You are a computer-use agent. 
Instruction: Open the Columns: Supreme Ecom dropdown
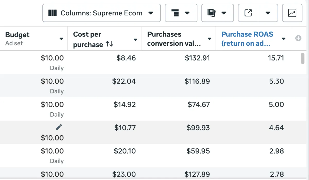pos(101,13)
